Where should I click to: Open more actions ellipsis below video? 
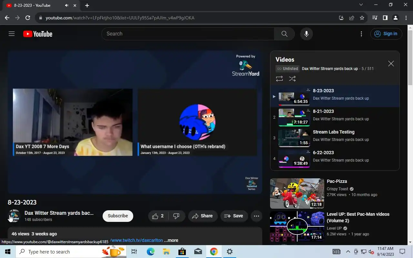tap(257, 216)
